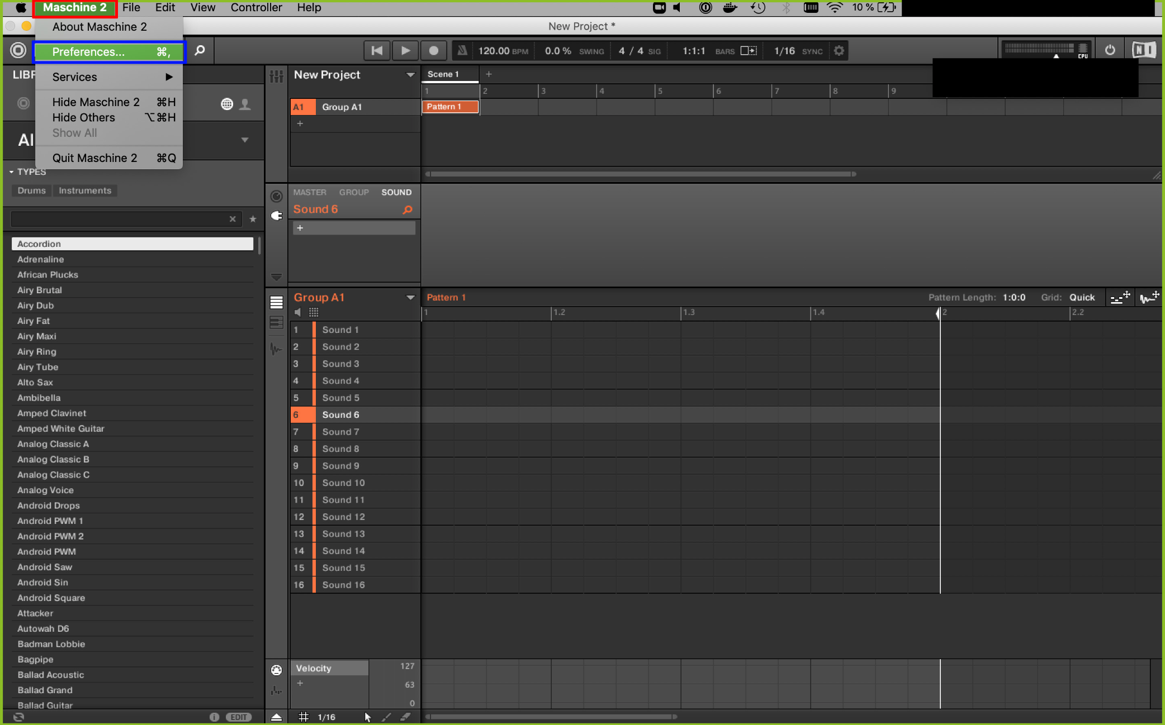Open the Grid Quick setting dropdown
This screenshot has width=1165, height=725.
tap(1082, 298)
